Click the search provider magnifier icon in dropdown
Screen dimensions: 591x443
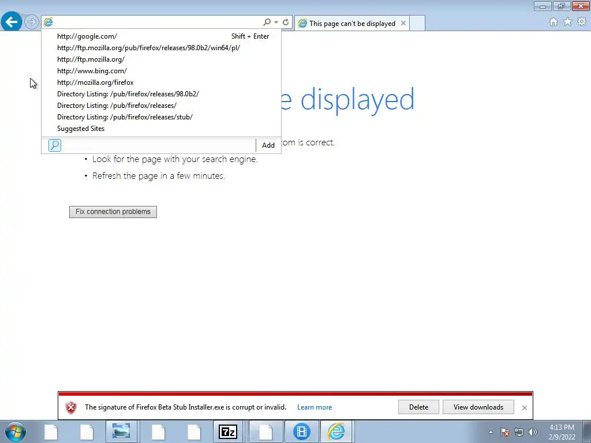55,145
